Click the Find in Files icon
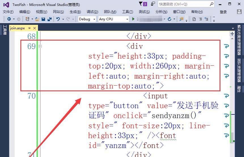This screenshot has height=157, width=244. pyautogui.click(x=181, y=19)
